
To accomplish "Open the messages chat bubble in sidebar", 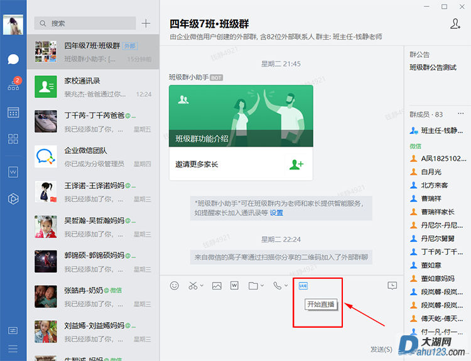I will [13, 59].
